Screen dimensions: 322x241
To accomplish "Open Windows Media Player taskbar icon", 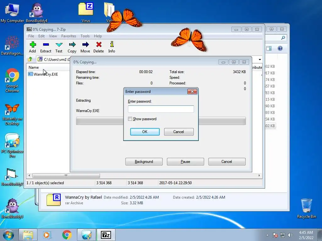I will pos(47,235).
